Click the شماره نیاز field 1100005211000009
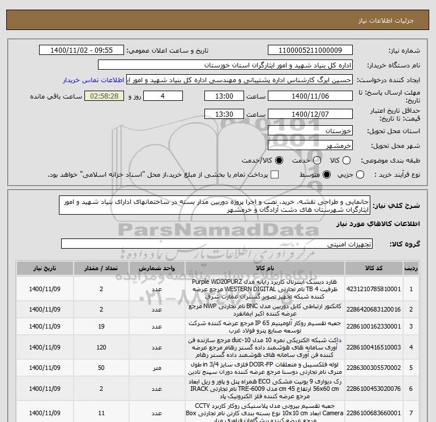Viewport: 436px width, 422px height. click(310, 50)
